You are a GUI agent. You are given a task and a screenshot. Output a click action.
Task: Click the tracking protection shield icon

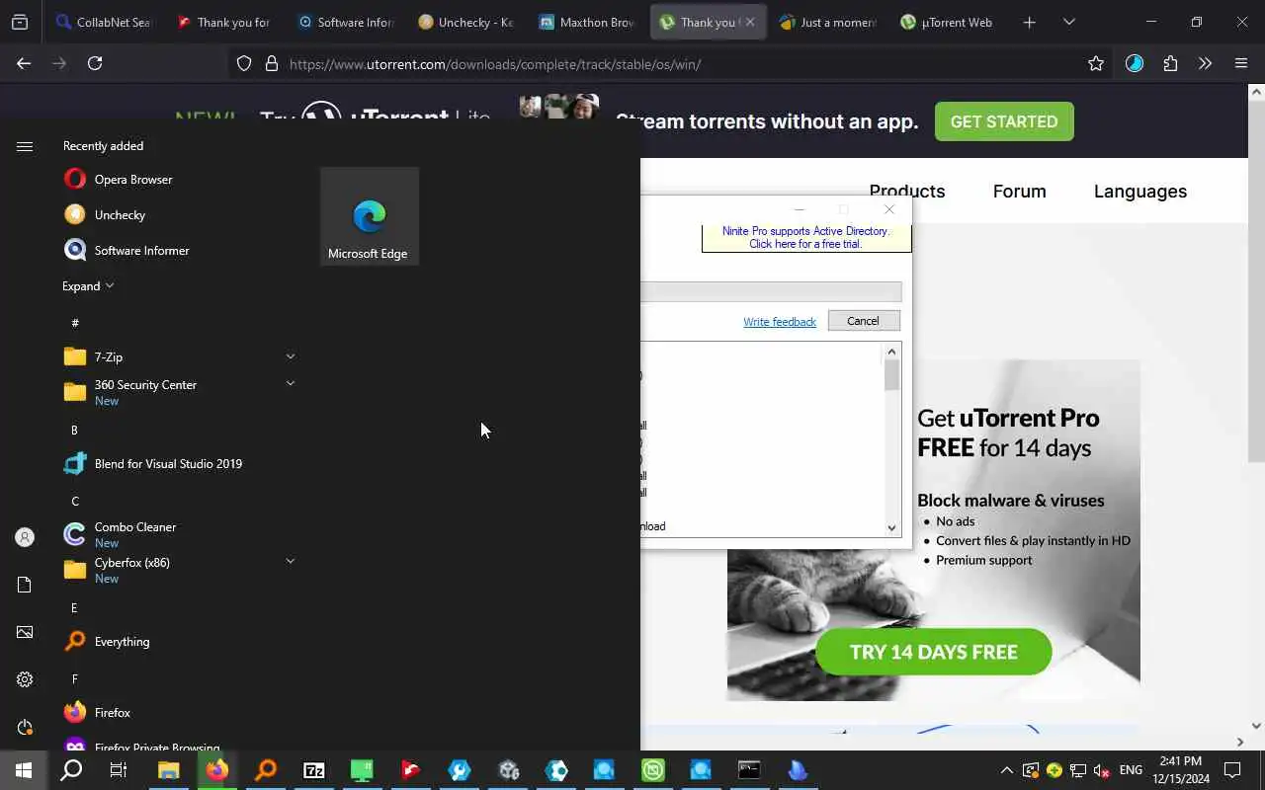pyautogui.click(x=244, y=64)
